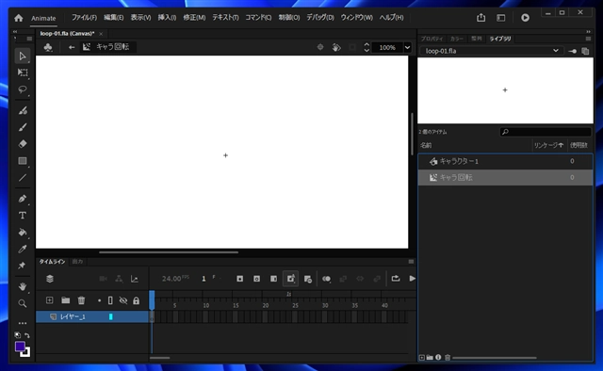
Task: Select the Eraser tool
Action: (23, 144)
